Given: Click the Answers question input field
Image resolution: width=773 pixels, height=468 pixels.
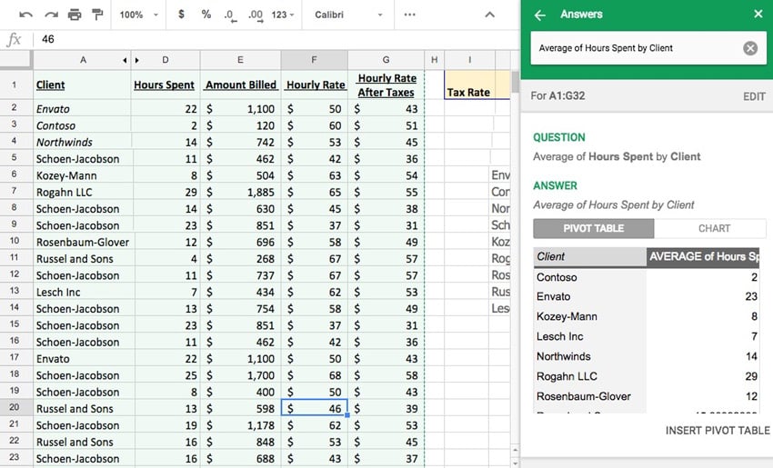Looking at the screenshot, I should [637, 48].
